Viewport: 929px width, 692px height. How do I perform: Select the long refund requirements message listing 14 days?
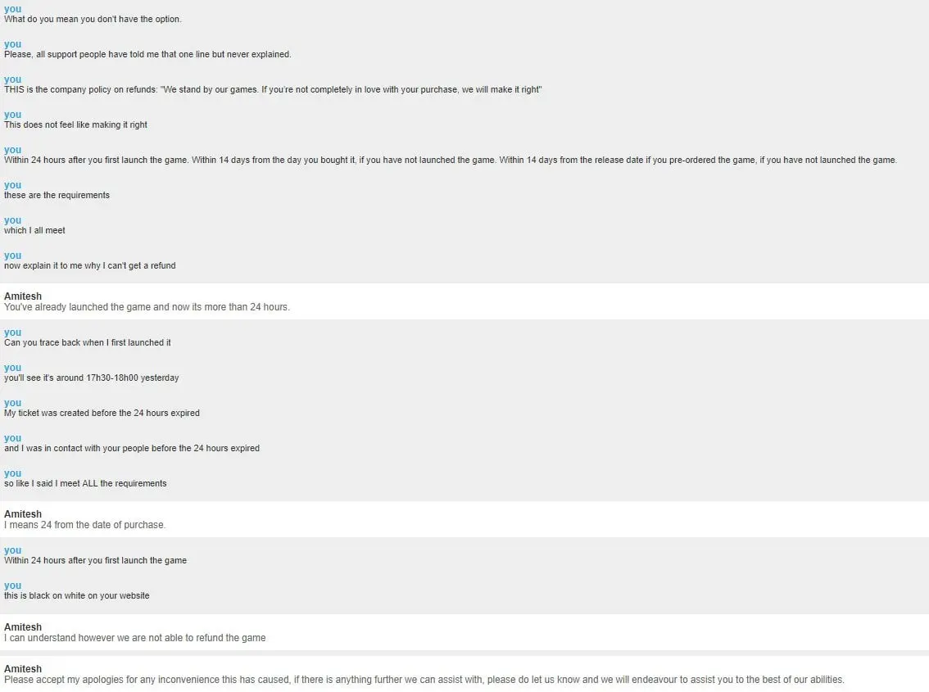coord(450,160)
